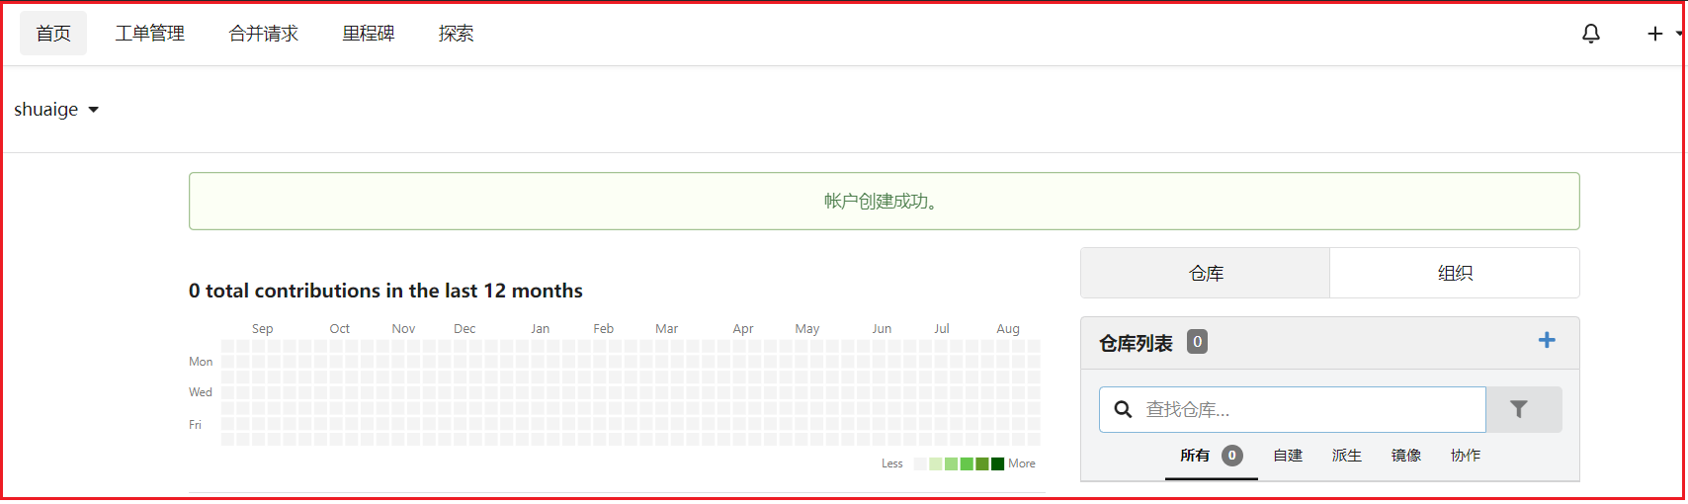Open 工单管理 in the top navigation
Image resolution: width=1688 pixels, height=504 pixels.
(x=150, y=34)
